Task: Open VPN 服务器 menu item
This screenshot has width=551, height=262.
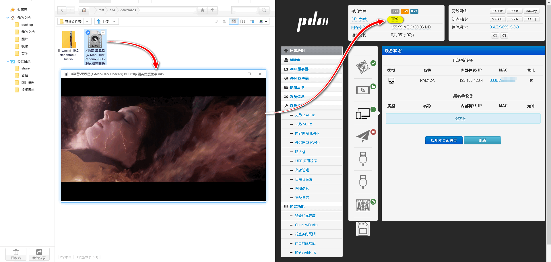Action: (x=312, y=69)
